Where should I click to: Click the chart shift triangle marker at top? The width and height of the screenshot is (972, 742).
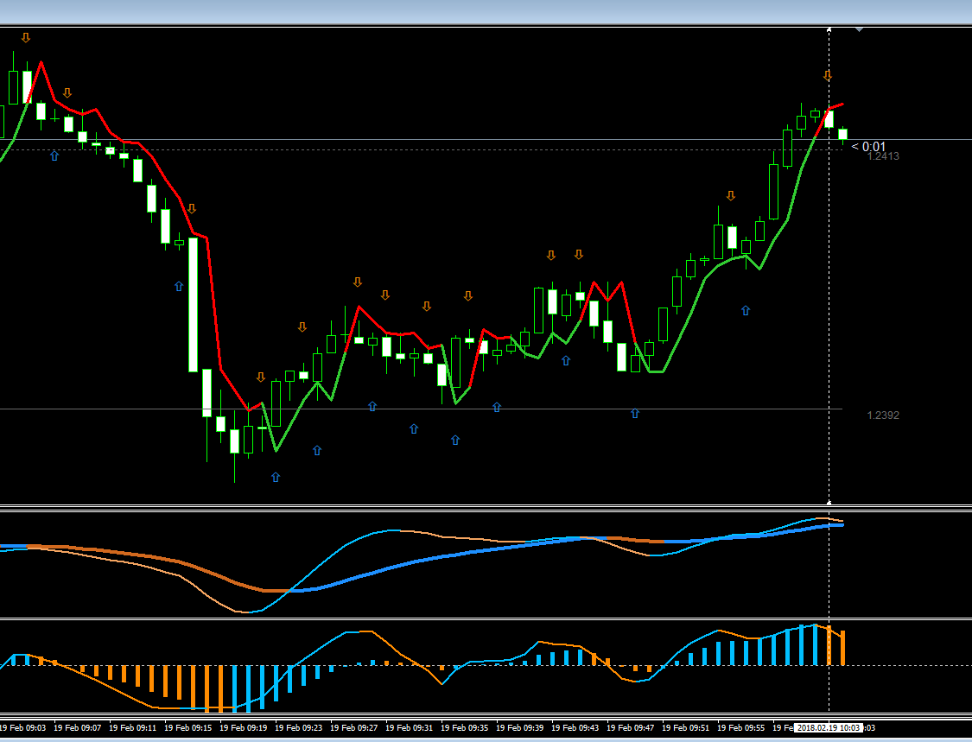click(859, 29)
